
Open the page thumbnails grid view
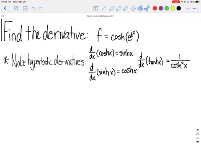point(16,8)
